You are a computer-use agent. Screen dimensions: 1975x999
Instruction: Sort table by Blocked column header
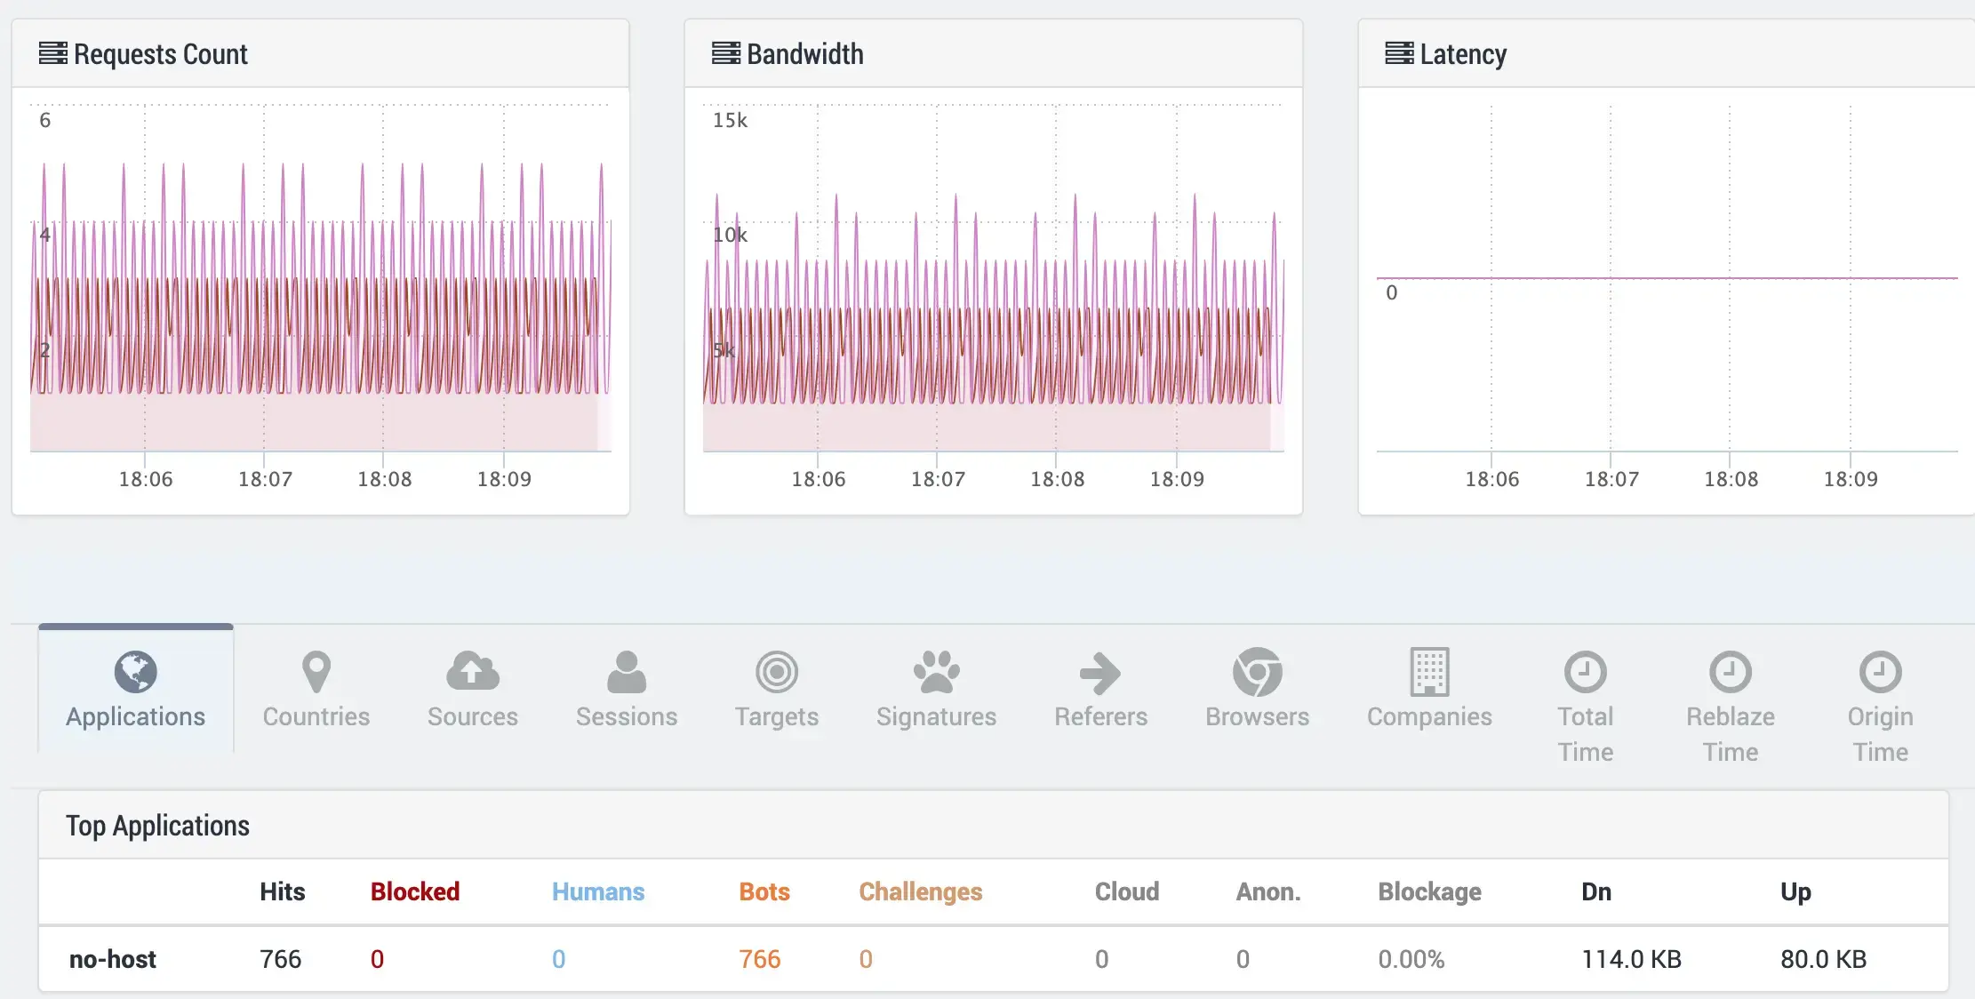[415, 891]
